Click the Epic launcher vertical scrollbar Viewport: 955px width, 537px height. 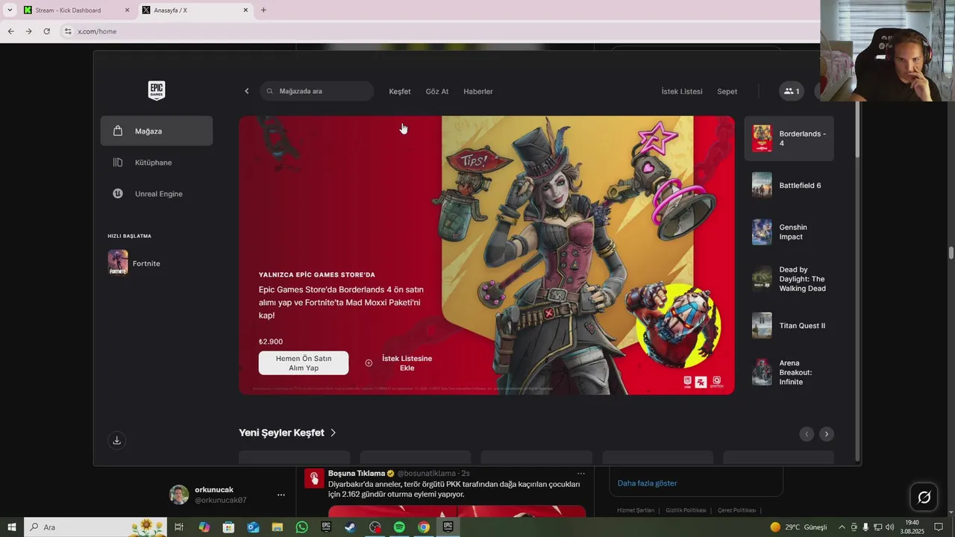pos(857,130)
